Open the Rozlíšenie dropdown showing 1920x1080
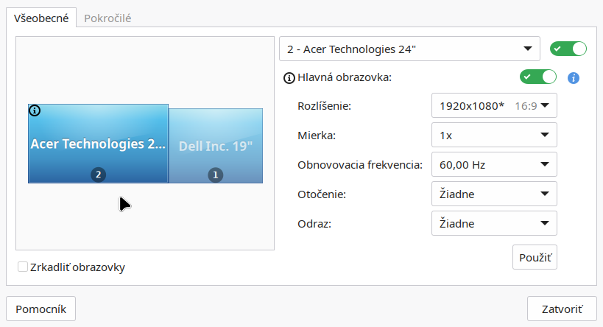The image size is (603, 327). pyautogui.click(x=494, y=105)
